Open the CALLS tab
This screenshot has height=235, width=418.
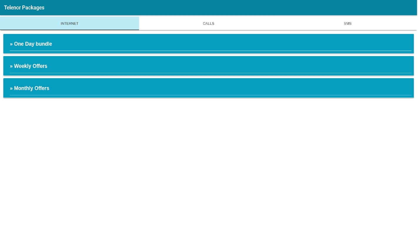click(208, 23)
